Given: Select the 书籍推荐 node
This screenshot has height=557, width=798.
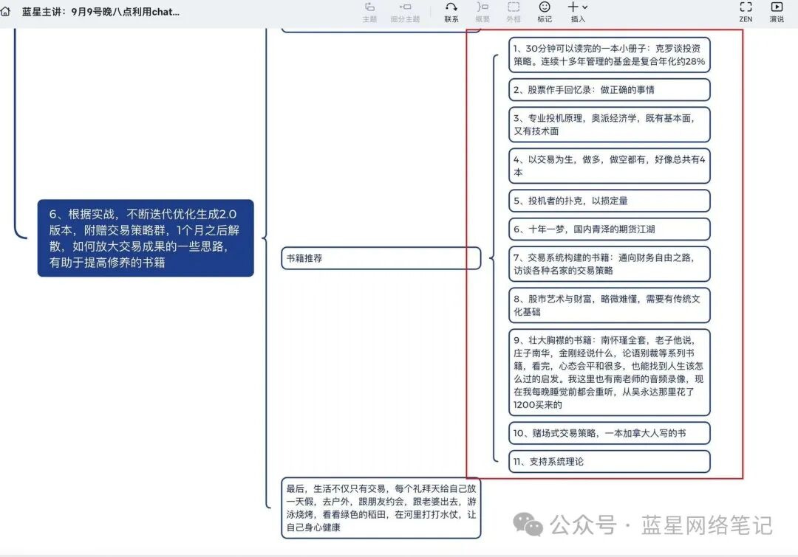Looking at the screenshot, I should click(x=381, y=258).
